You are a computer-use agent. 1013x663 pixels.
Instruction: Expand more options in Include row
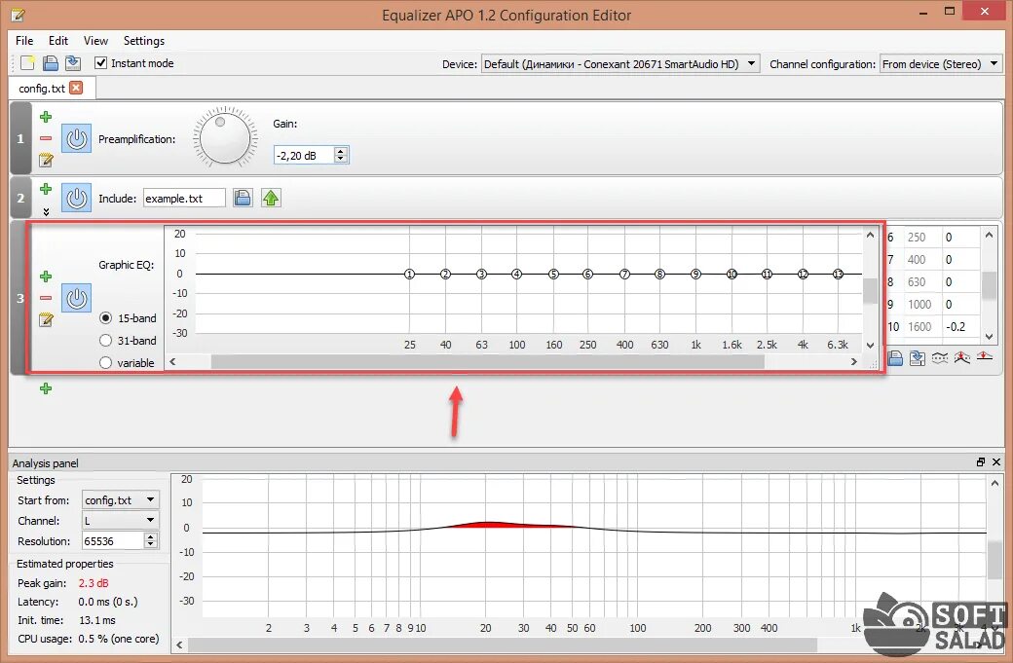tap(46, 211)
